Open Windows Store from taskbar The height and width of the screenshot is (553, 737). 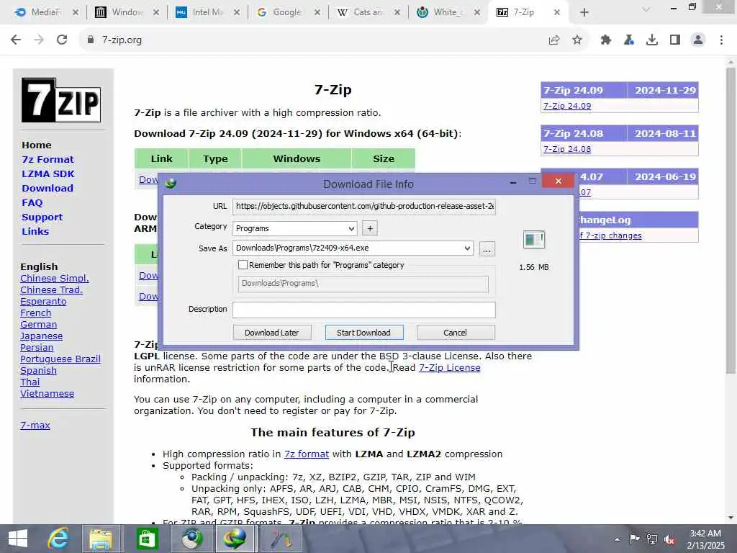click(147, 539)
